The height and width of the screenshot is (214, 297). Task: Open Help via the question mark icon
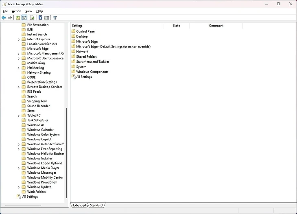pyautogui.click(x=40, y=18)
